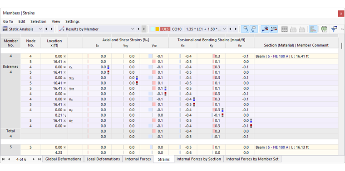Image resolution: width=345 pixels, height=171 pixels.
Task: Click the Location x [ft] column header
Action: (x=54, y=43)
